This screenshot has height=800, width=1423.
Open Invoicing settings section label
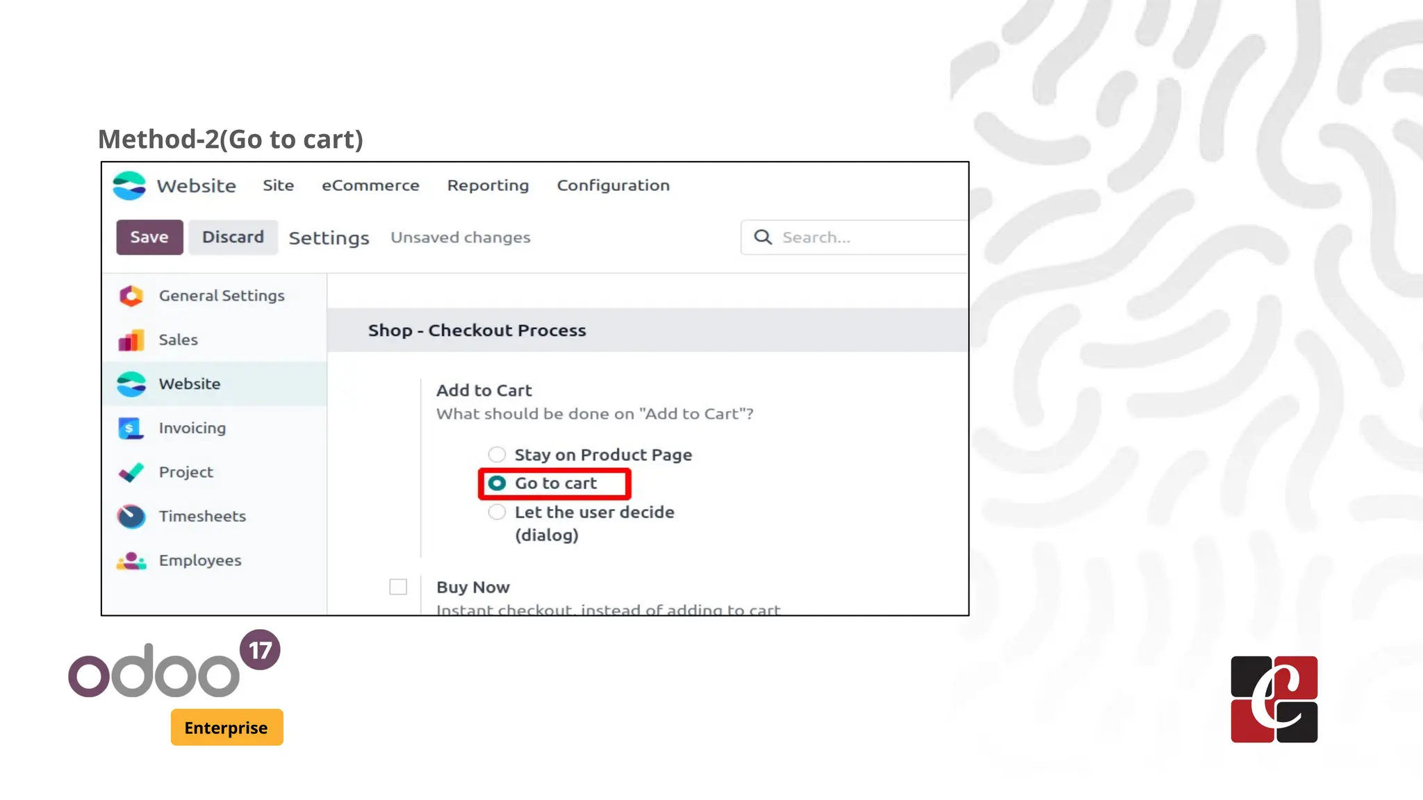[x=192, y=428]
